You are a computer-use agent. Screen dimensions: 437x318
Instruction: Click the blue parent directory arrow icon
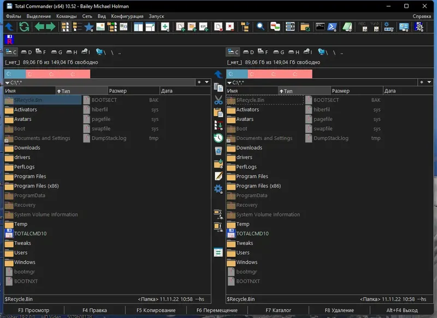tap(10, 26)
